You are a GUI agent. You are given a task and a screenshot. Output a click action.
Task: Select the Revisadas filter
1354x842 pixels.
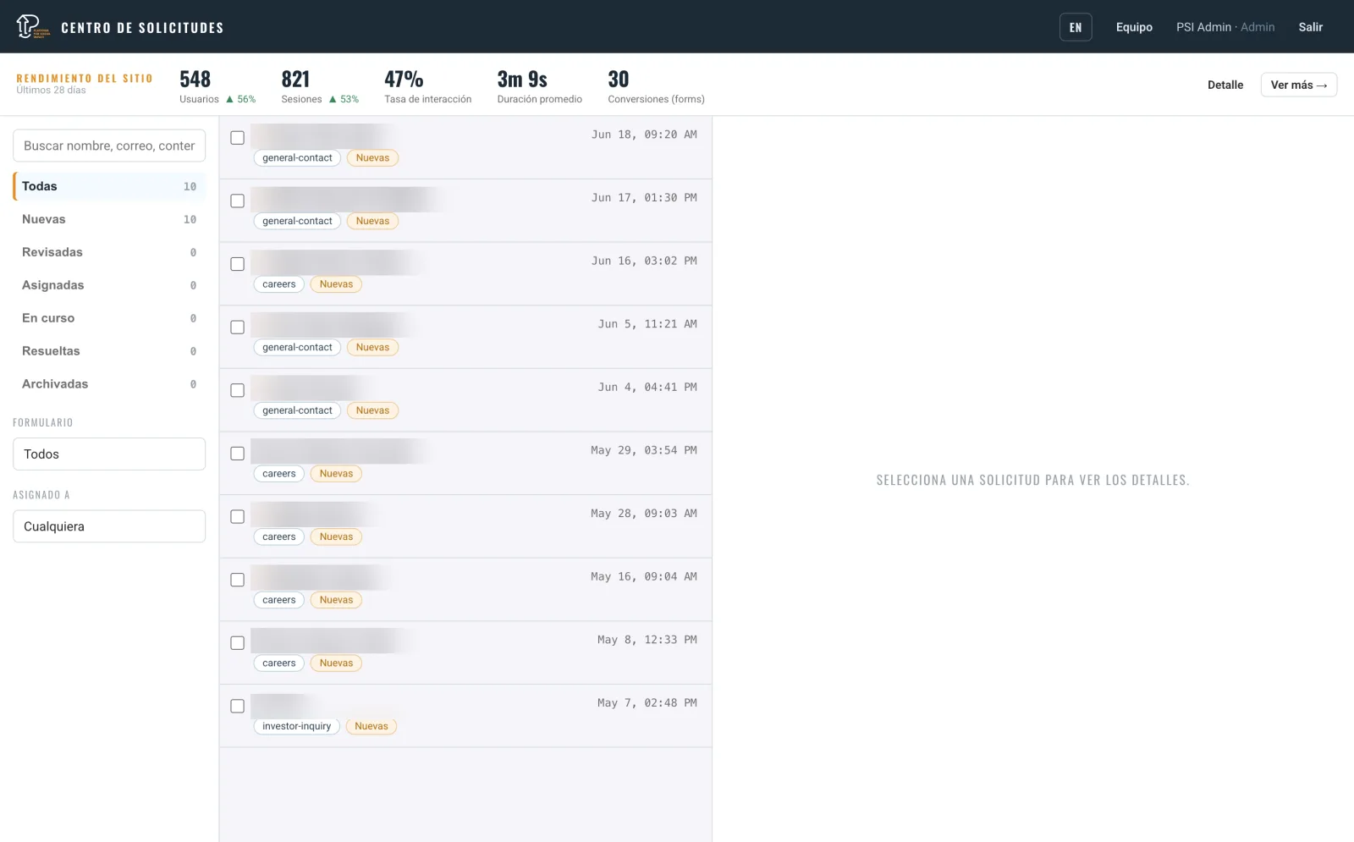[x=109, y=252]
